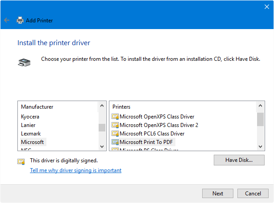Select Kyocera in the Manufacturer list
This screenshot has height=203, width=274.
click(30, 117)
